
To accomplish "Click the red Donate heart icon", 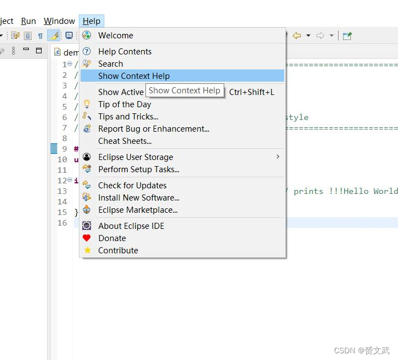I will pyautogui.click(x=87, y=238).
